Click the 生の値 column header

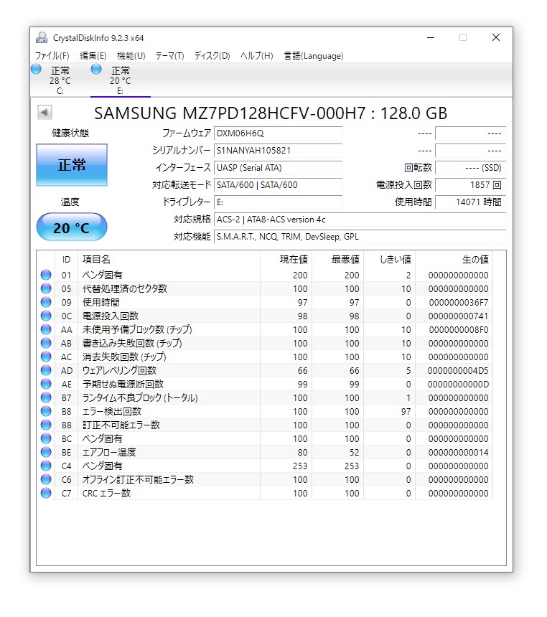coord(454,259)
